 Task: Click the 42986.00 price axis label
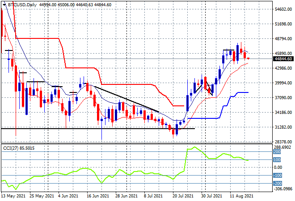coord(283,68)
